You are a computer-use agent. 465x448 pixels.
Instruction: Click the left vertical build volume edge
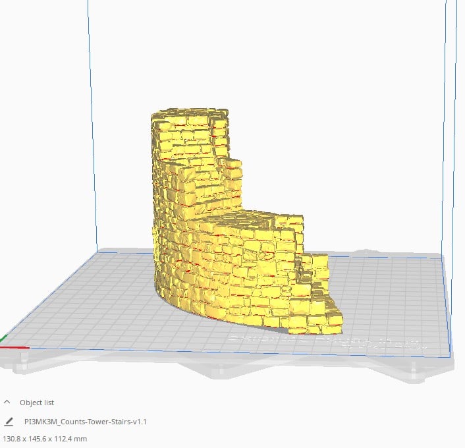(93, 132)
